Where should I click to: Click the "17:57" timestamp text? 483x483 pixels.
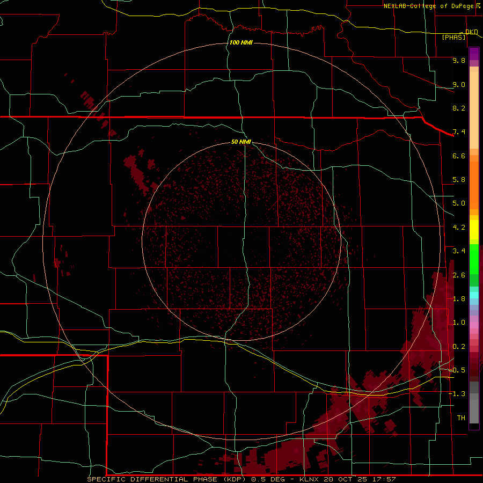(x=384, y=479)
